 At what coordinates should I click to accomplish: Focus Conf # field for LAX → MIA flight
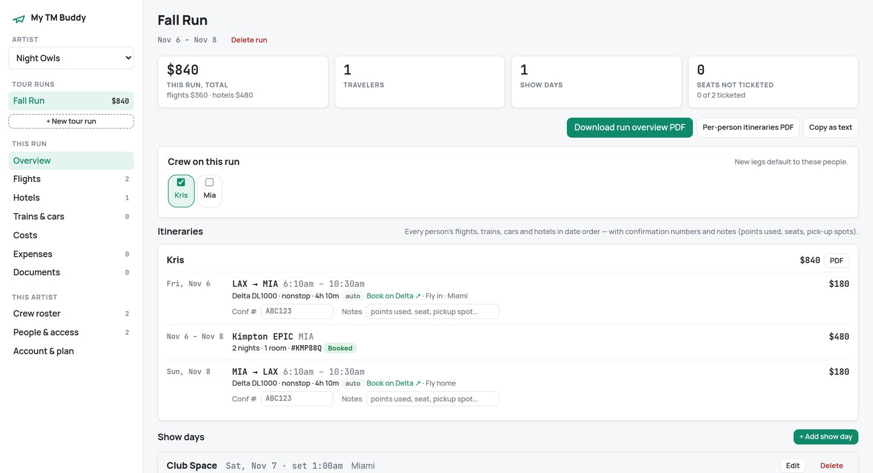(297, 312)
